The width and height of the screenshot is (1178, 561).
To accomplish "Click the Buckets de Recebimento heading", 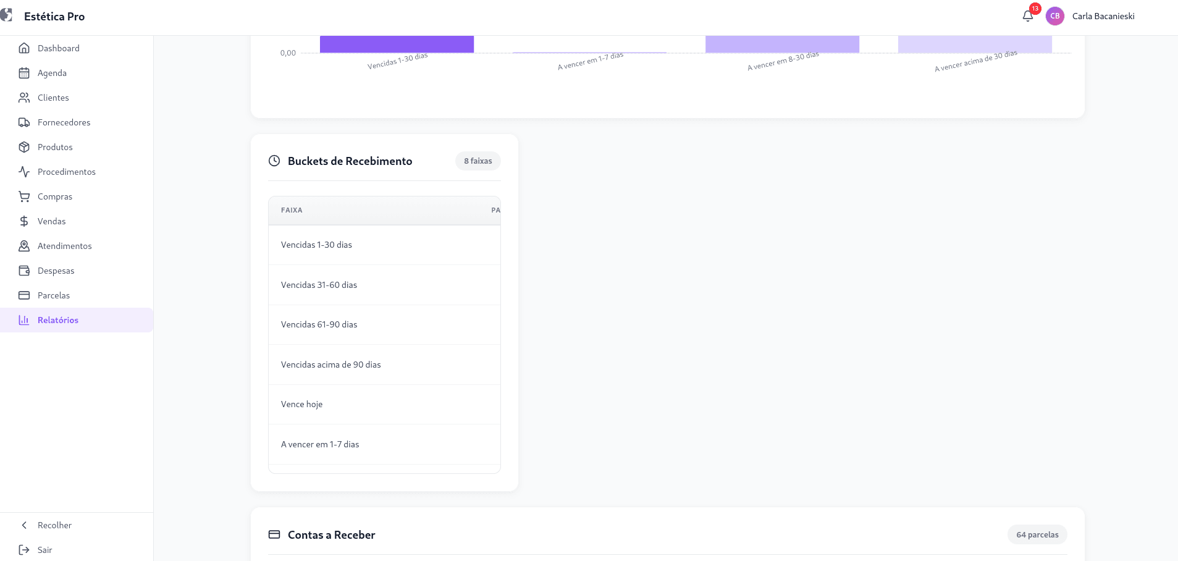I will (x=350, y=161).
